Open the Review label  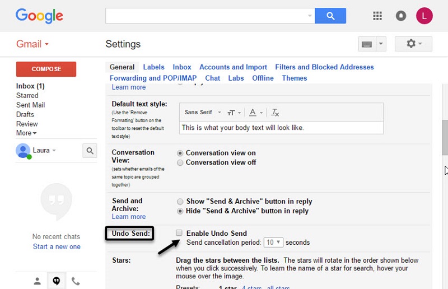pyautogui.click(x=27, y=124)
